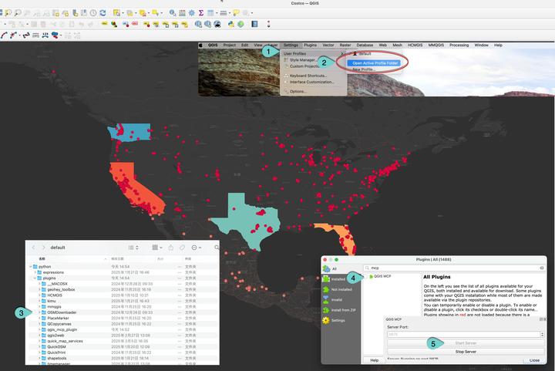The image size is (555, 371).
Task: Expand the OSMDownloader folder in Finder
Action: point(39,312)
